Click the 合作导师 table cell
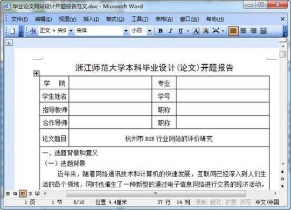 pos(54,122)
